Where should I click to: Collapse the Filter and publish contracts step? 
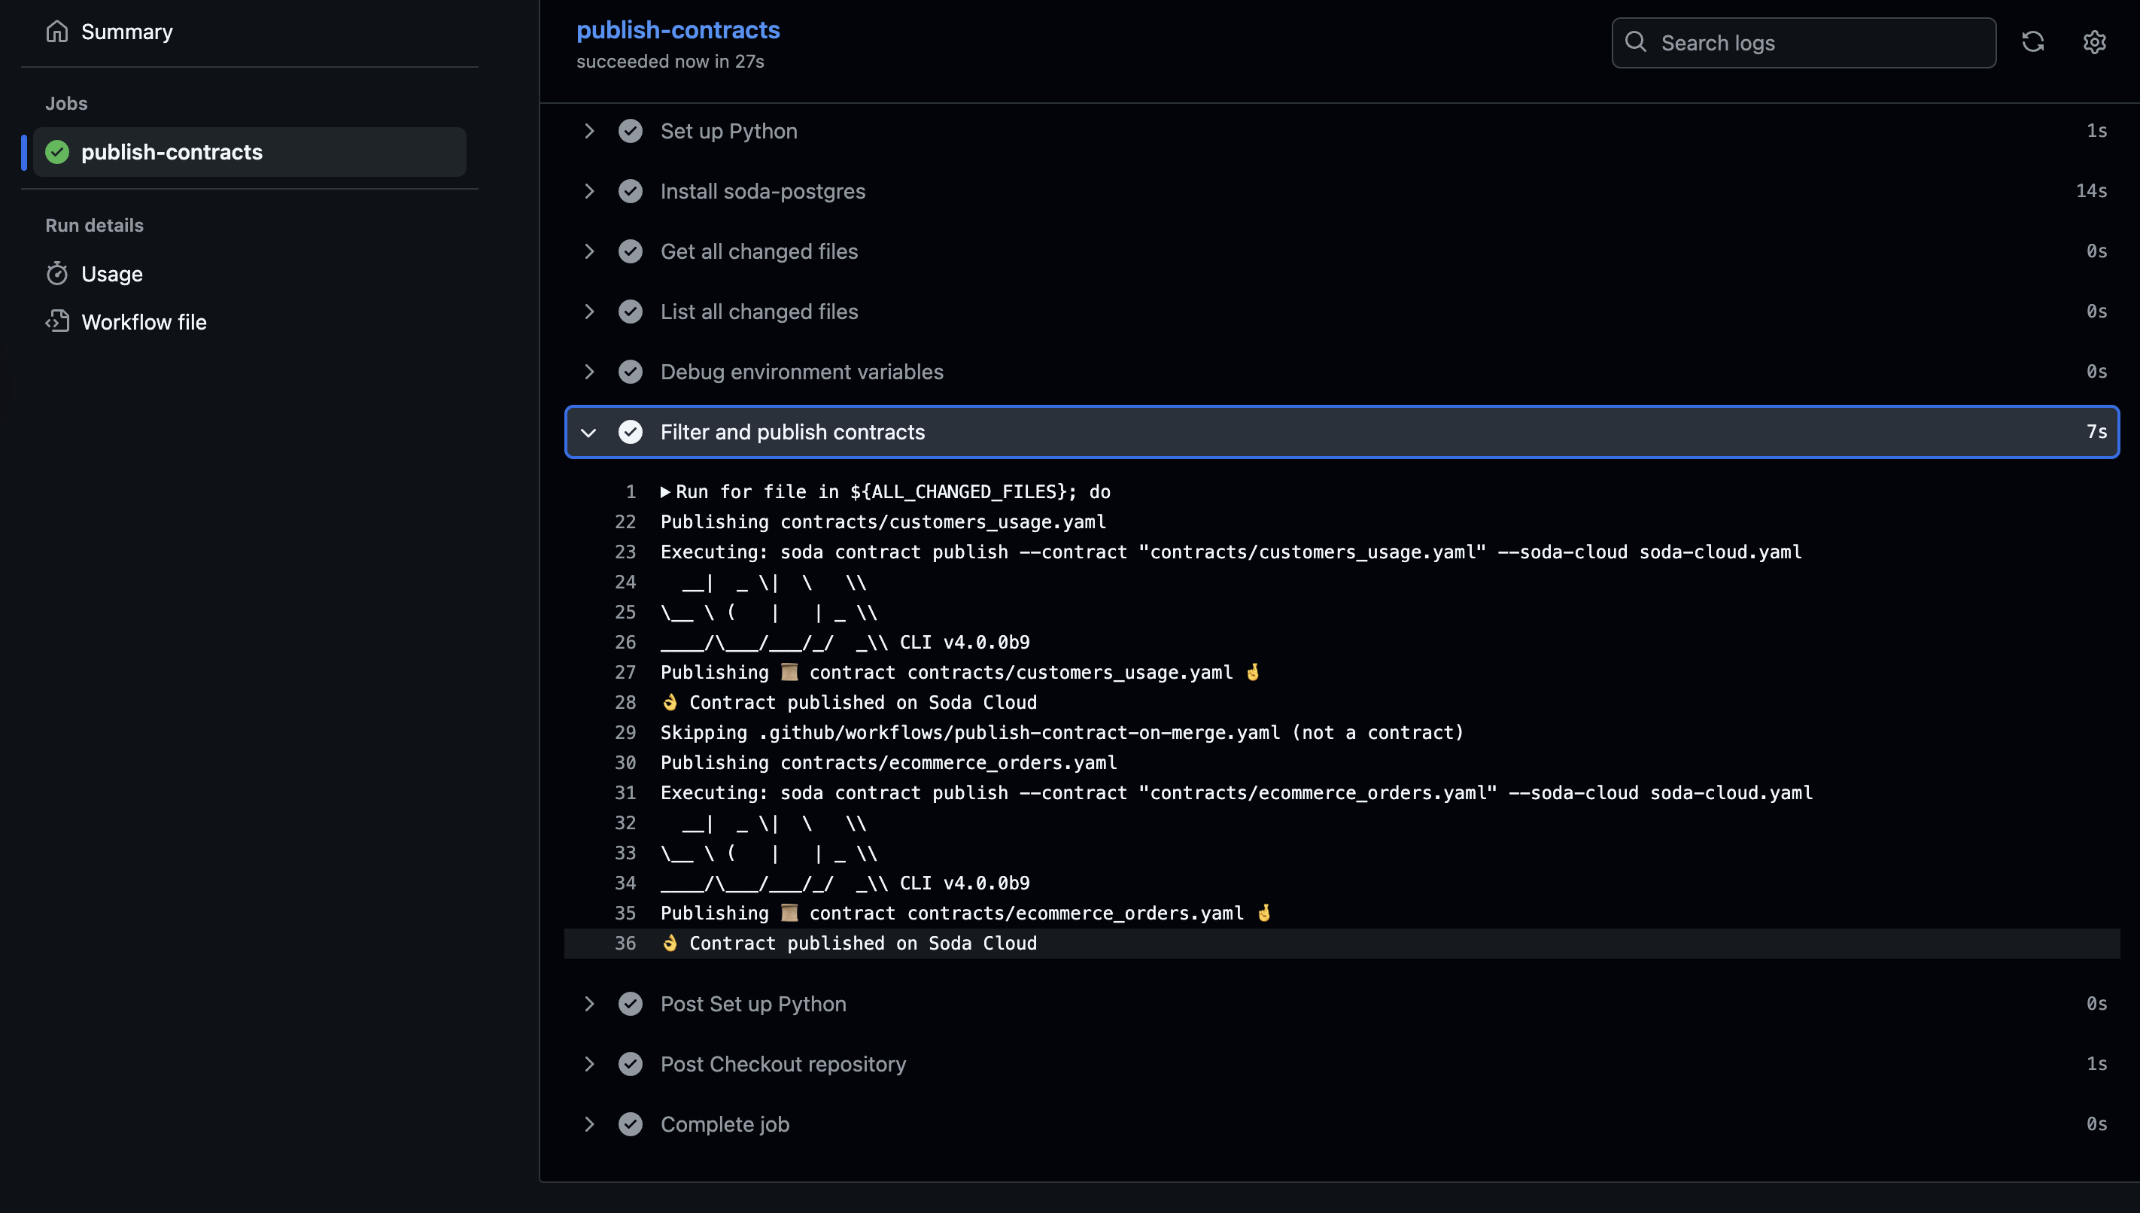(589, 433)
